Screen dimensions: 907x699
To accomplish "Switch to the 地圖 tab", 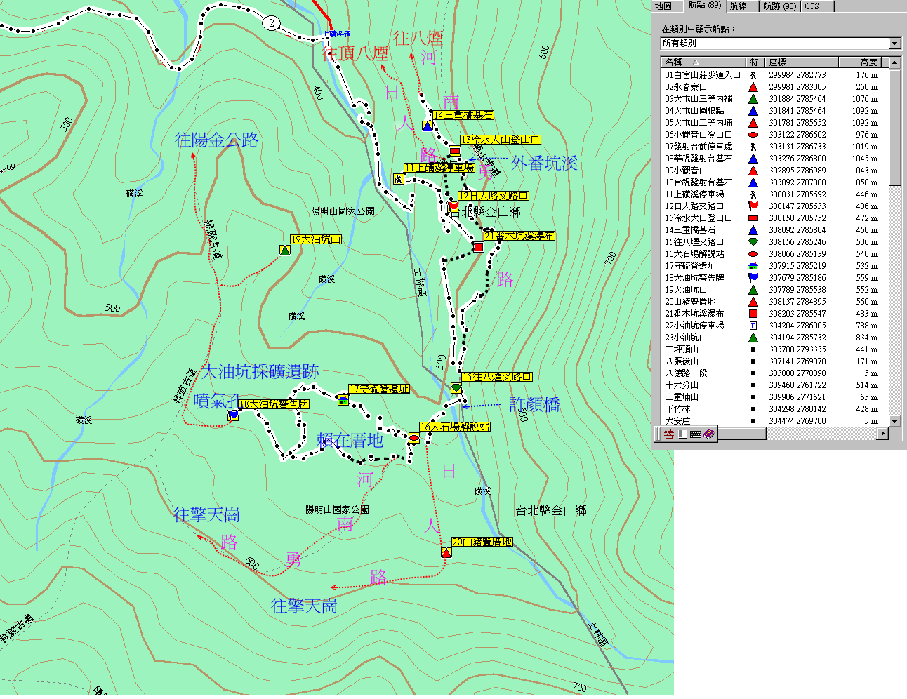I will coord(663,6).
